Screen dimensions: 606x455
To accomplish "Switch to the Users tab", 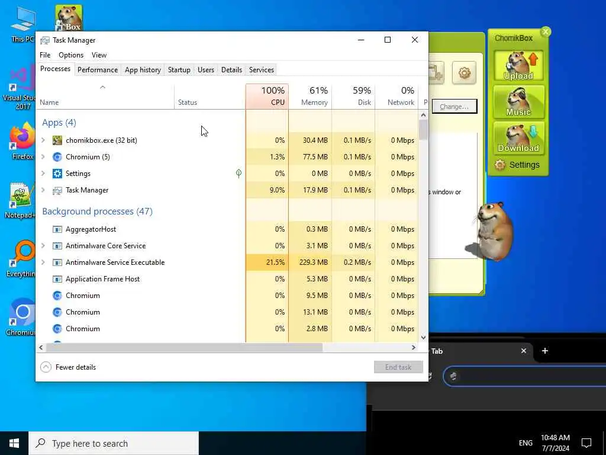I will 205,70.
